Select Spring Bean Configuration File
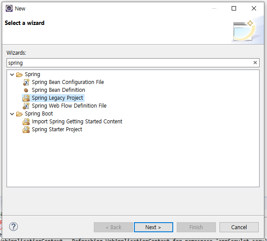Image resolution: width=267 pixels, height=241 pixels. click(x=68, y=82)
